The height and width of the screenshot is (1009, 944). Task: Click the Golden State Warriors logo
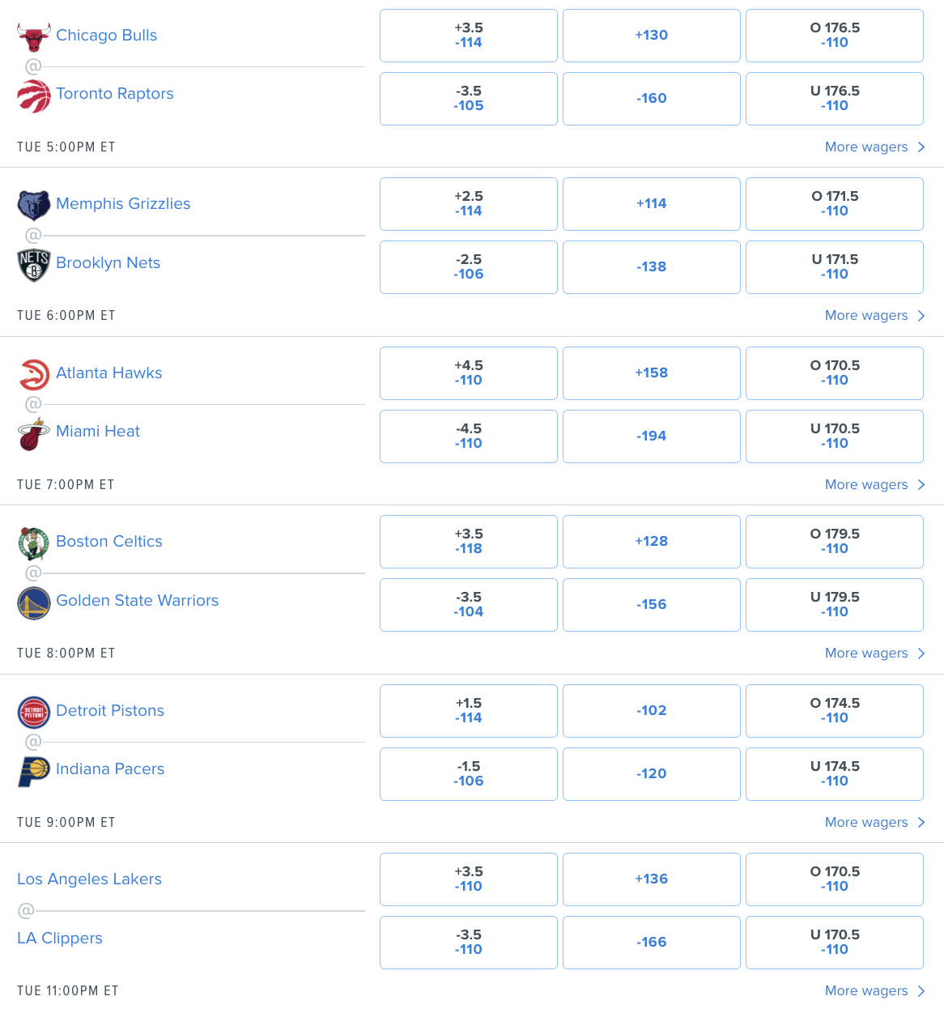pos(34,603)
